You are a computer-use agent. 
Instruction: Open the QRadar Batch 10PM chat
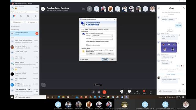24,52
